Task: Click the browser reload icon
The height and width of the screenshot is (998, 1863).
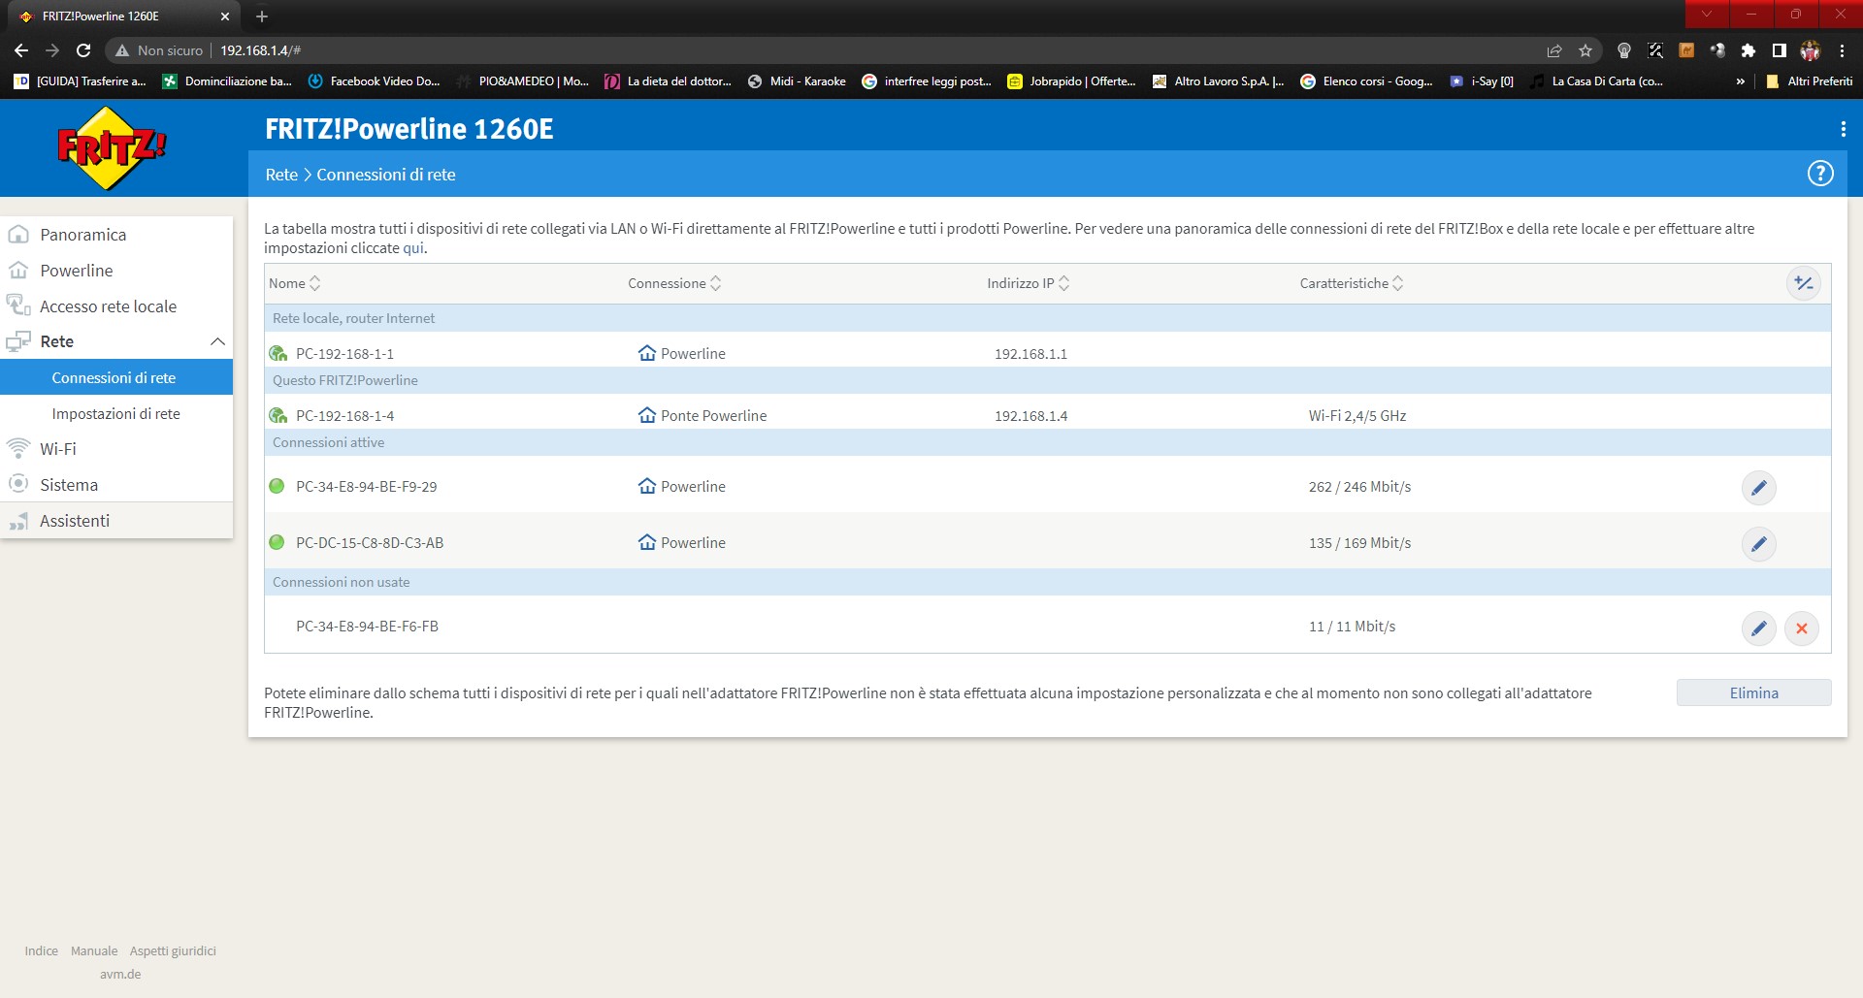Action: (83, 50)
